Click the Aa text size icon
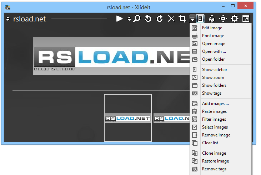Image resolution: width=261 pixels, height=175 pixels. point(212,19)
